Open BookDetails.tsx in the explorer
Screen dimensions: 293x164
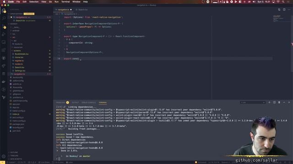tap(22, 54)
